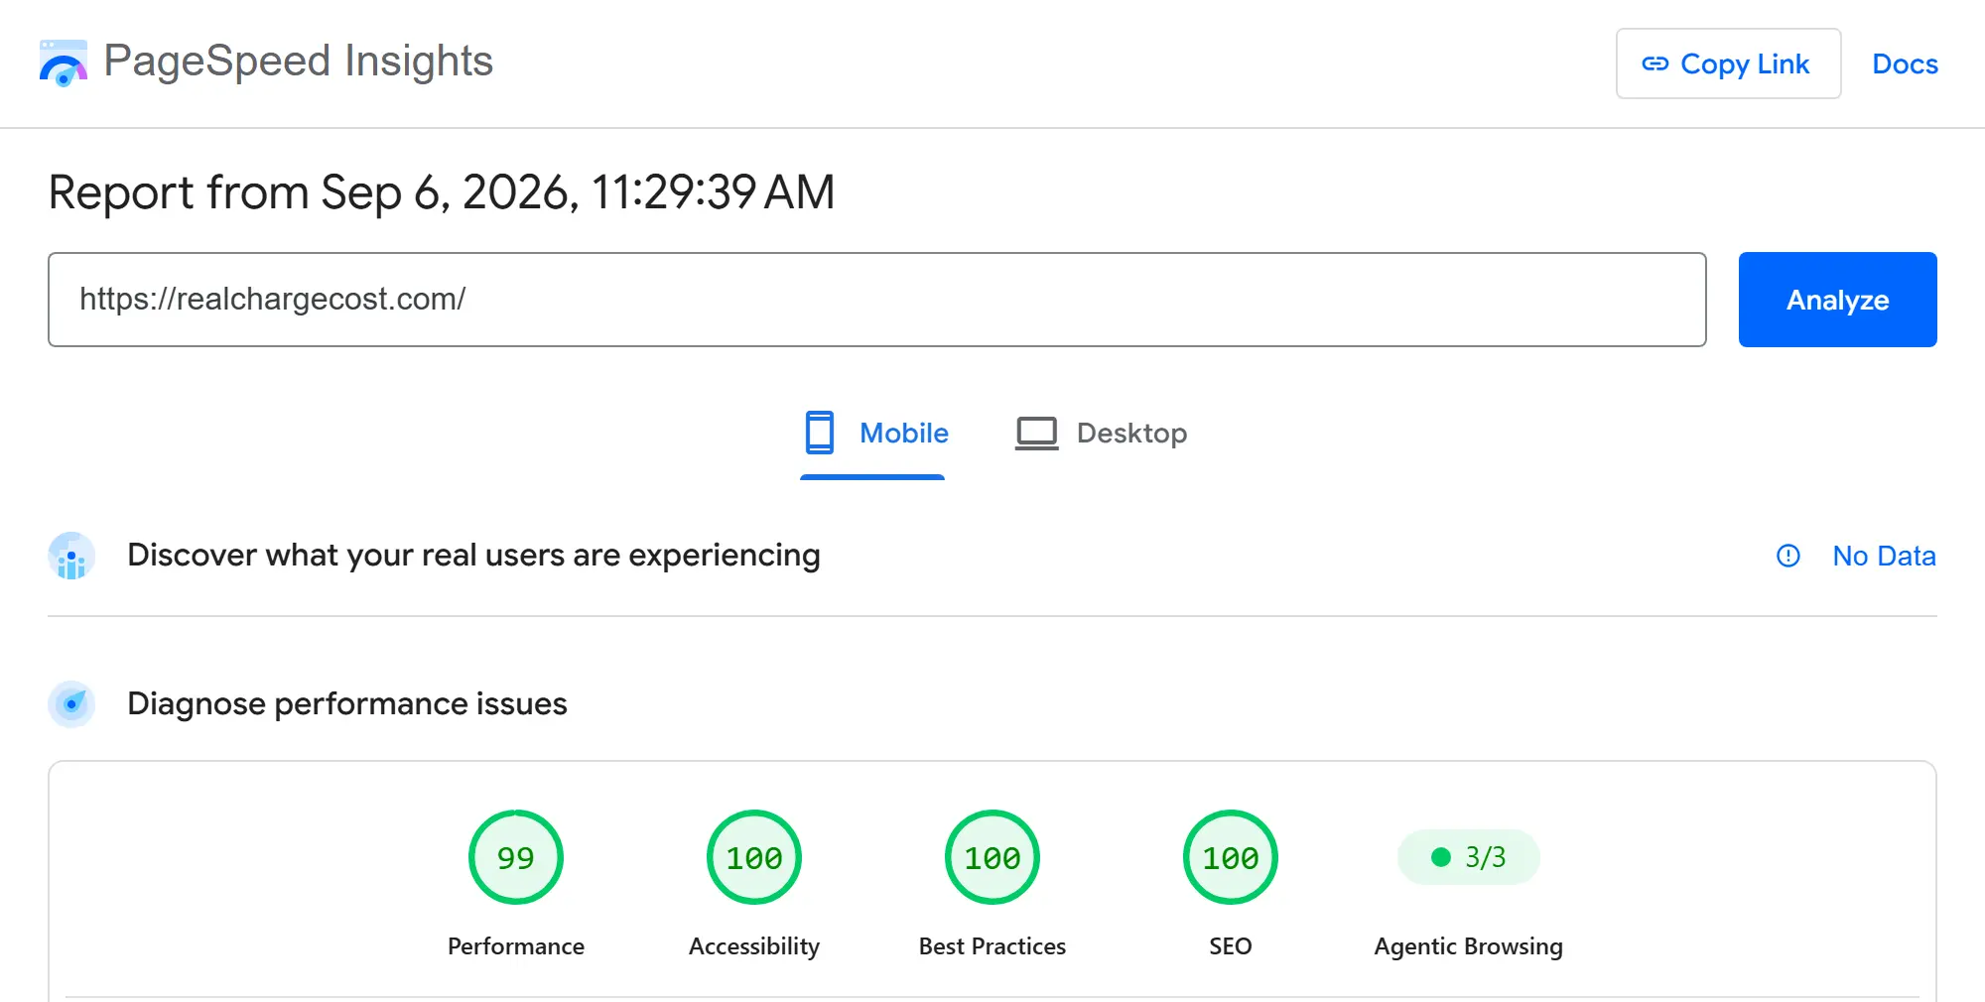The width and height of the screenshot is (1985, 1002).
Task: Click the Performance label
Action: [516, 946]
